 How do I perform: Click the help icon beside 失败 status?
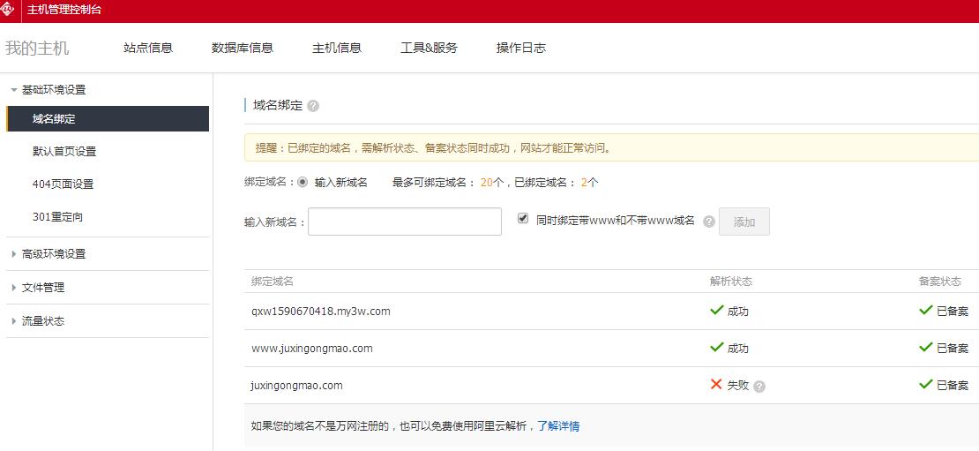(x=759, y=386)
